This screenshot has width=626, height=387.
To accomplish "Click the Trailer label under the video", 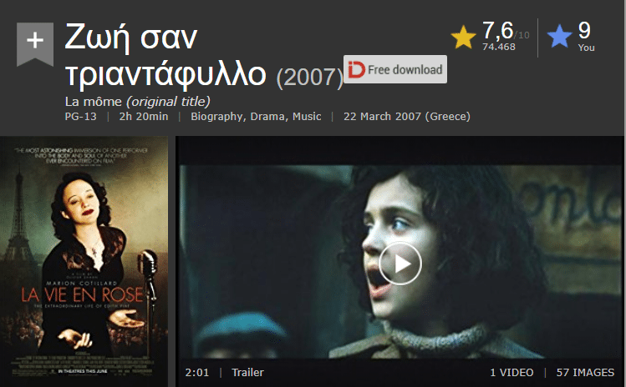I will click(x=247, y=372).
